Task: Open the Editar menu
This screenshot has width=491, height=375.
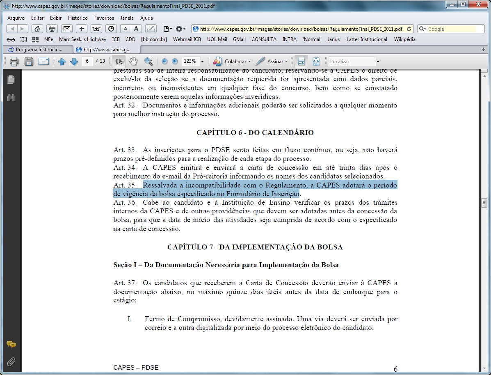Action: pos(37,18)
